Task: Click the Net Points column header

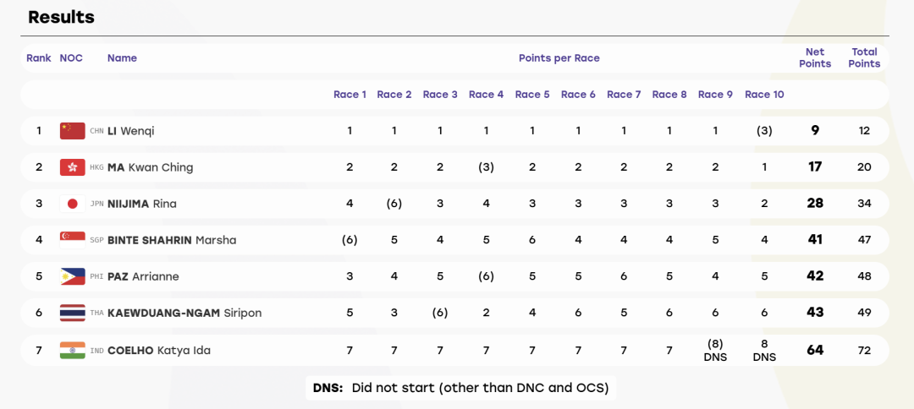Action: 815,58
